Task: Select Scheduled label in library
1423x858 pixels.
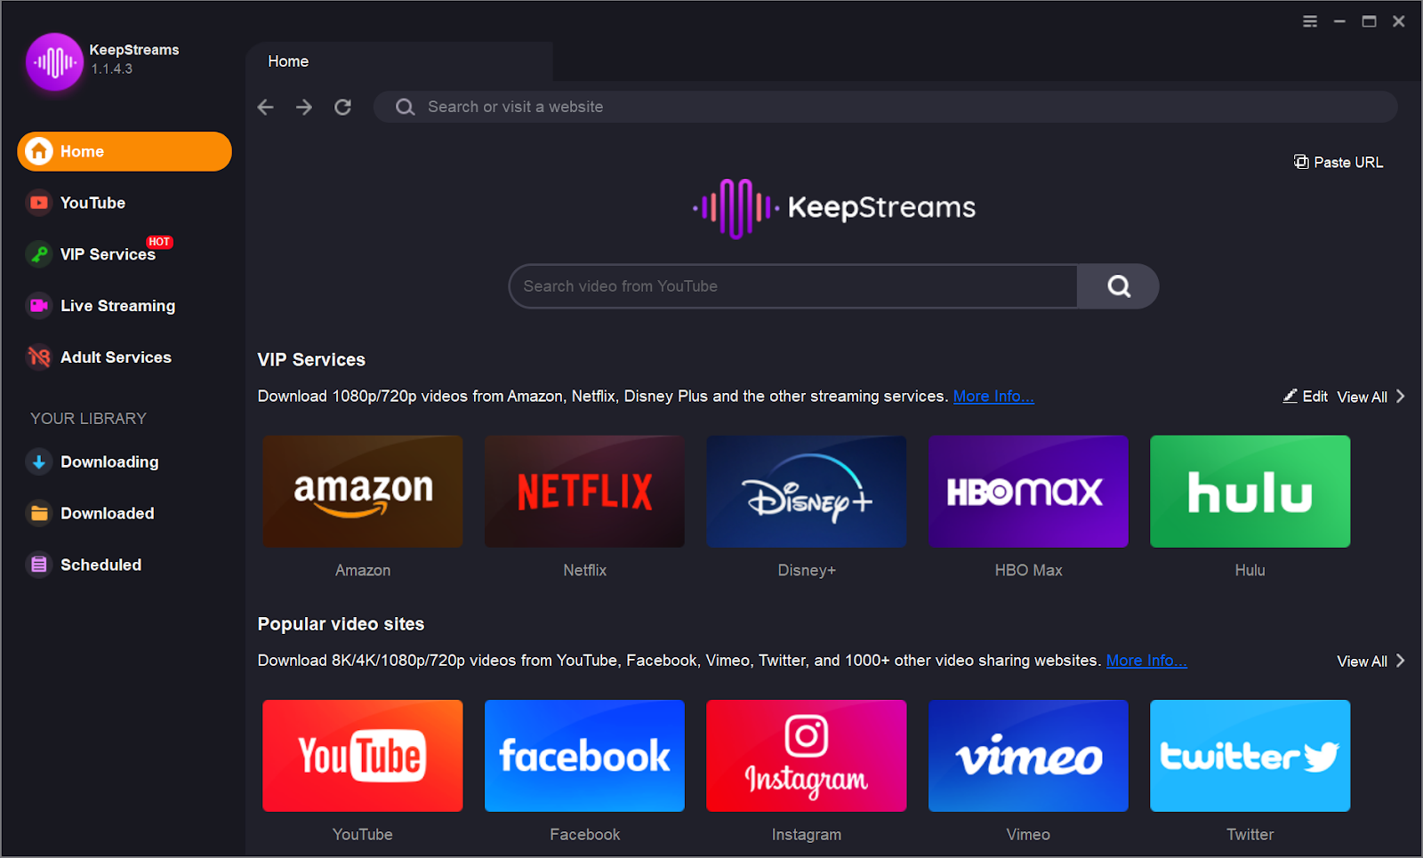Action: pos(100,565)
